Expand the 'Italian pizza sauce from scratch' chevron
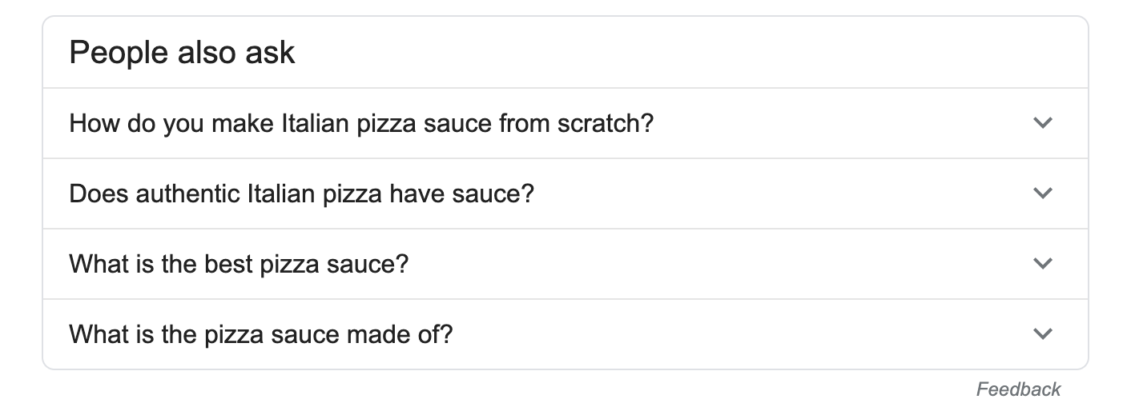This screenshot has height=411, width=1131. [x=1042, y=123]
